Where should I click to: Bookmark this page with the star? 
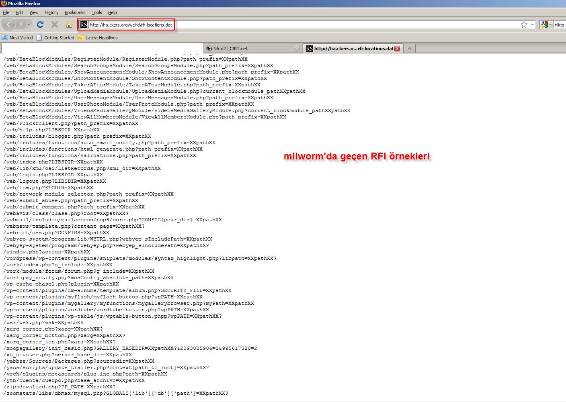pyautogui.click(x=524, y=25)
